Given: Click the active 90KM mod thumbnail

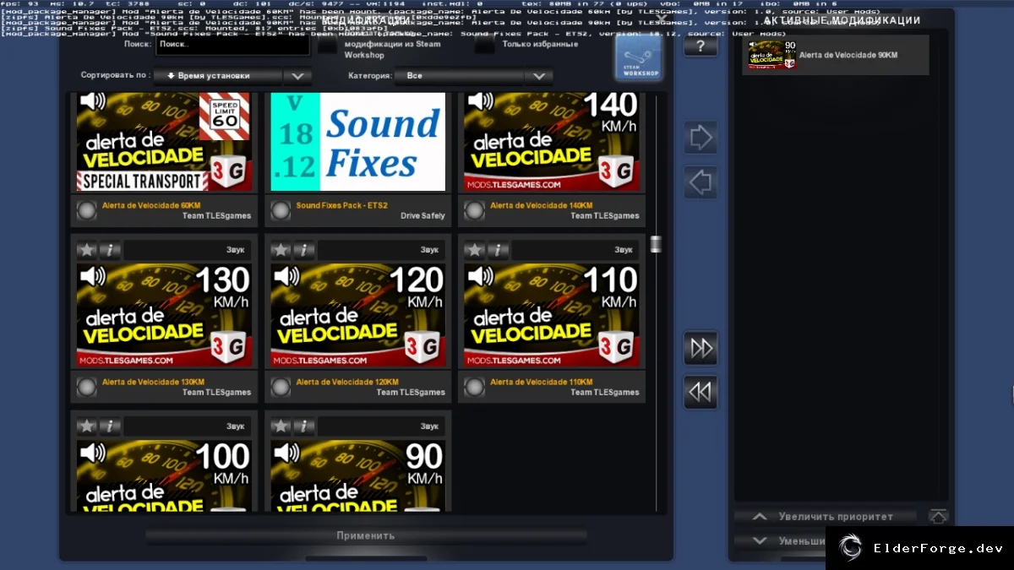Looking at the screenshot, I should [771, 55].
